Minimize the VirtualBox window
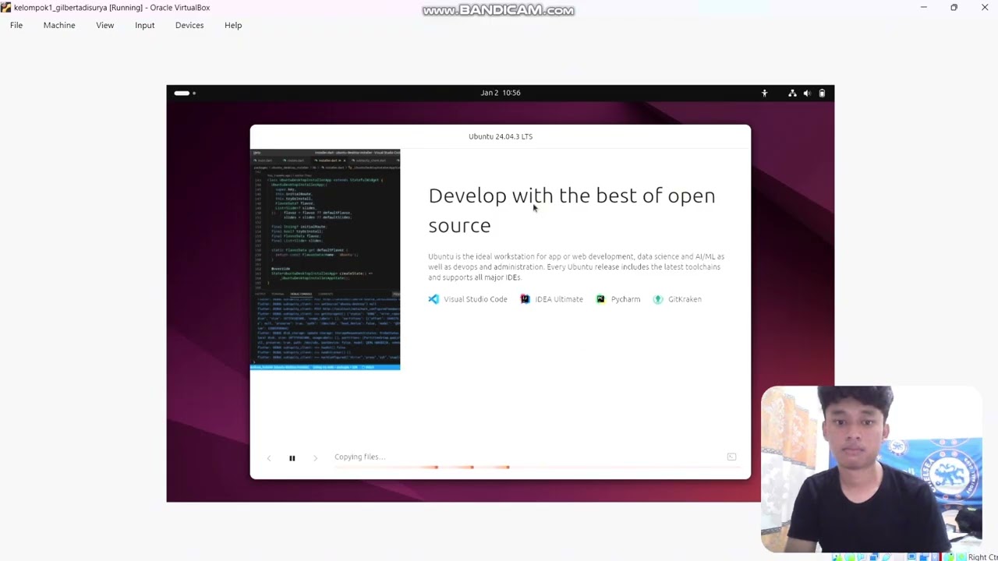998x561 pixels. point(924,8)
